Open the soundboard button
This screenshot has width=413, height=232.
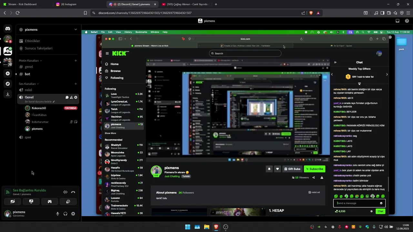(x=68, y=201)
